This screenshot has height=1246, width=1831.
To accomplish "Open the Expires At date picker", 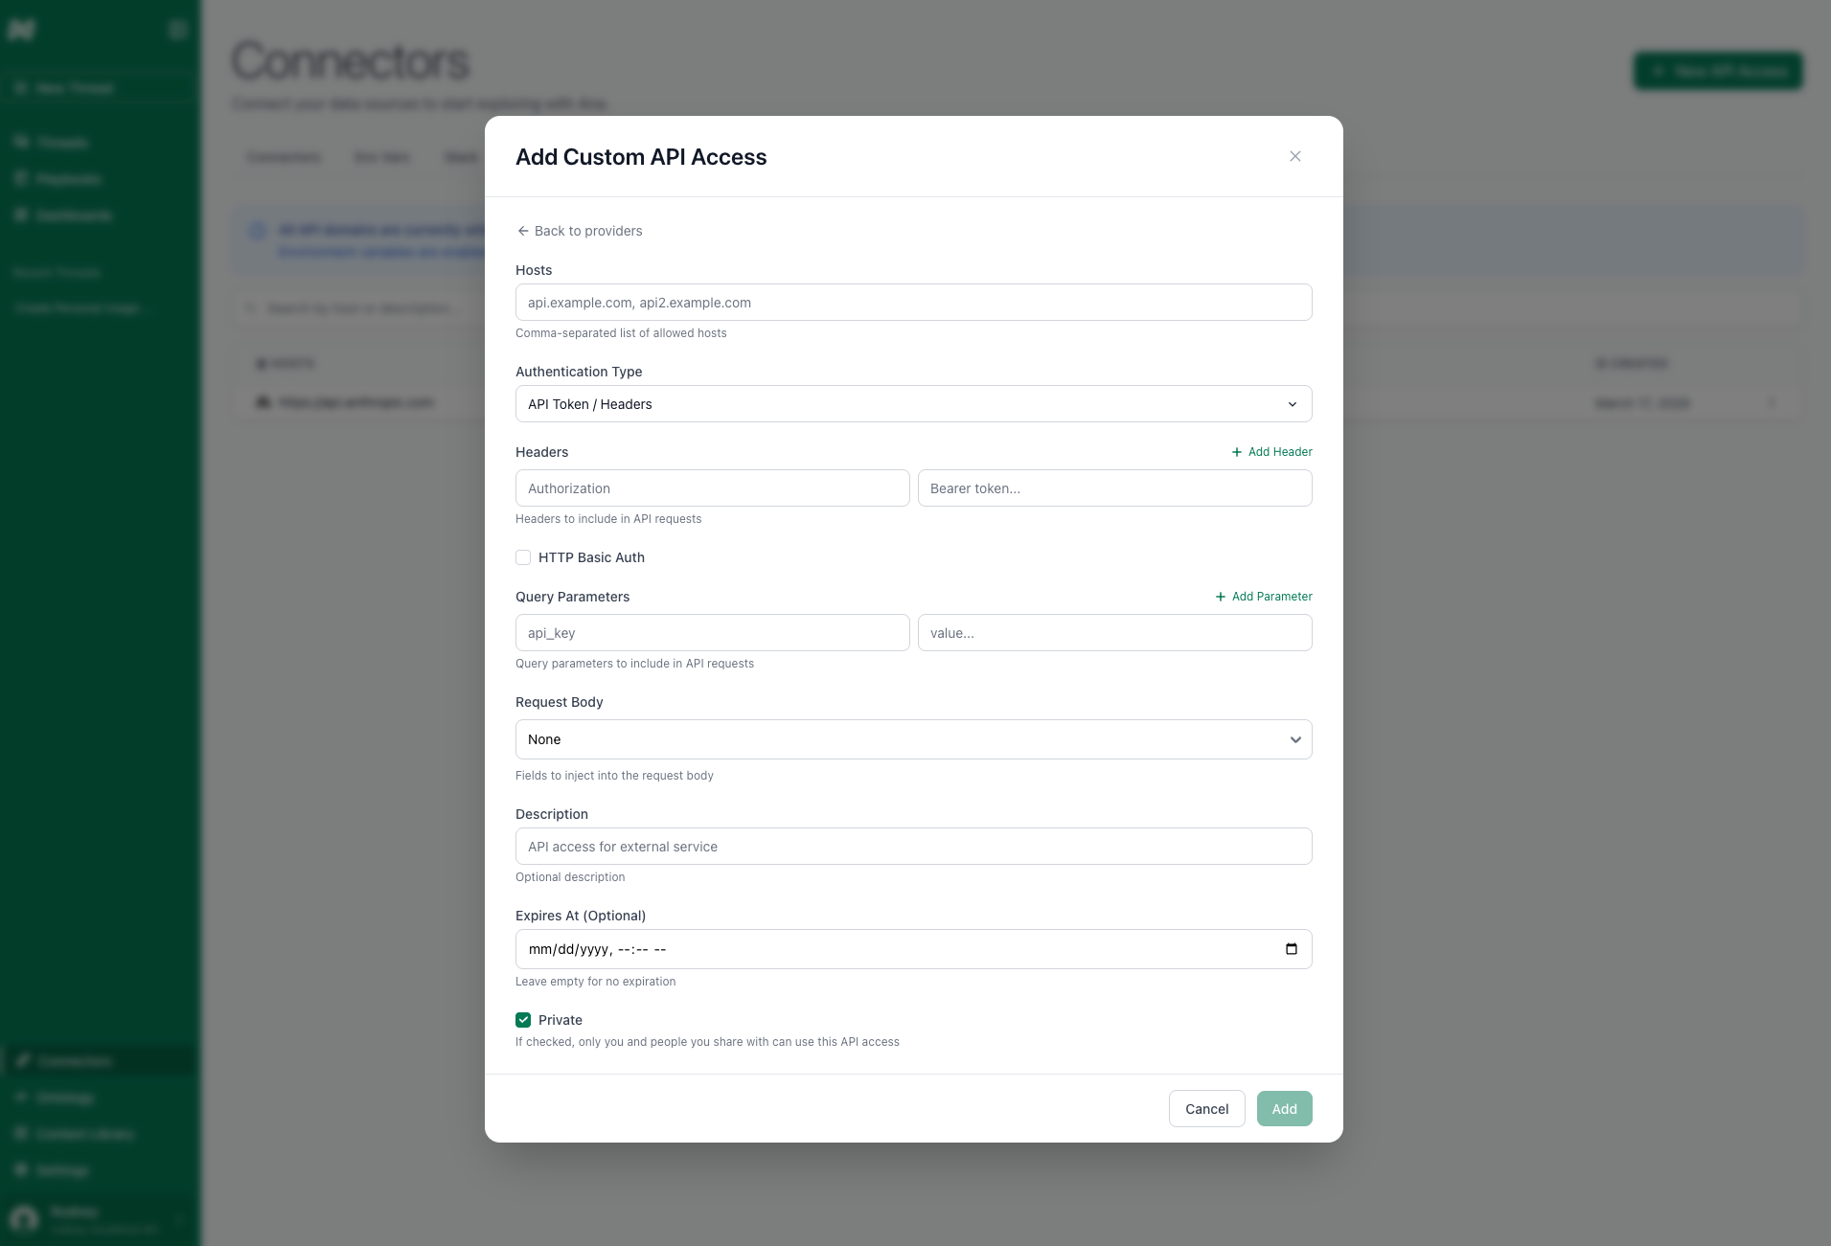I will [1292, 949].
